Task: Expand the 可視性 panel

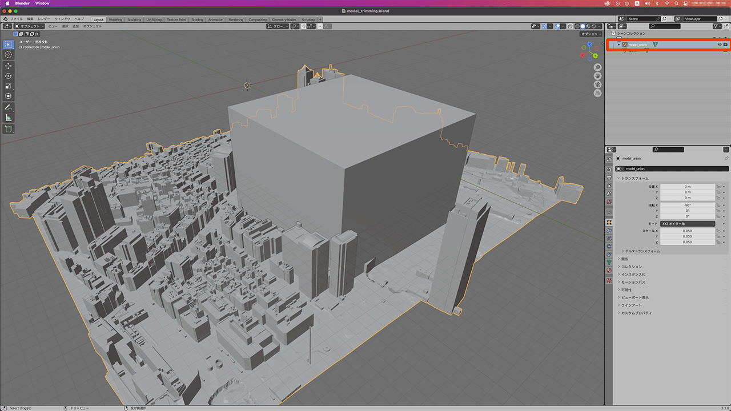Action: (x=625, y=289)
